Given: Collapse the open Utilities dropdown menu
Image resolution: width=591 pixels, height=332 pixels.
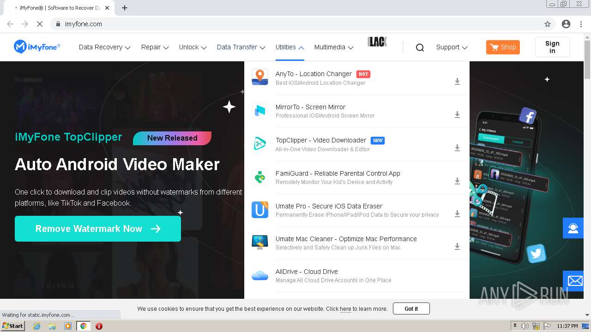Looking at the screenshot, I should [290, 47].
